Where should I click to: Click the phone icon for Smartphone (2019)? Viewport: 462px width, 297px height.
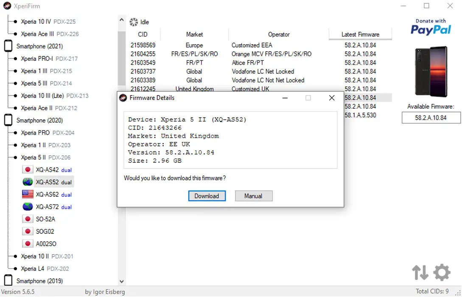point(8,281)
